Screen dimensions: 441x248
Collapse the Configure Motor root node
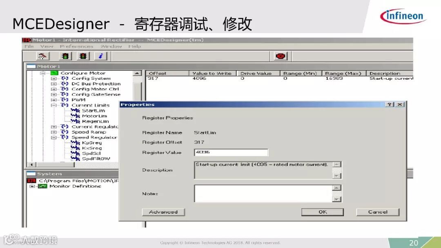click(x=42, y=73)
